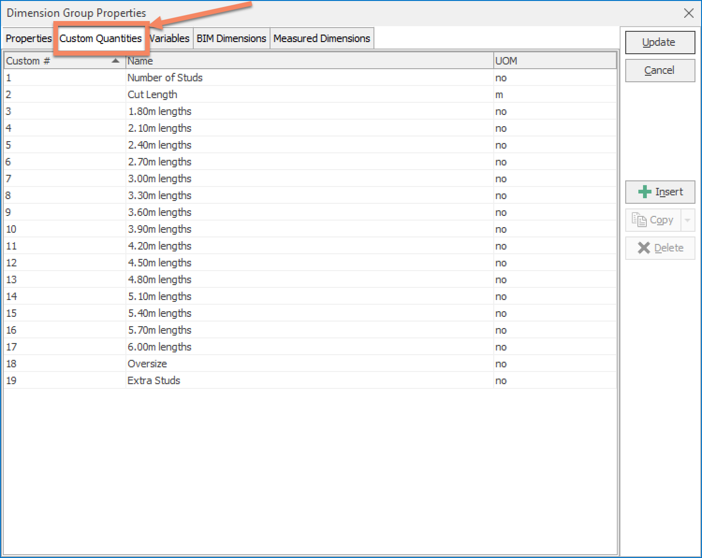Click Custom # cell 10
The image size is (702, 558).
[x=65, y=229]
